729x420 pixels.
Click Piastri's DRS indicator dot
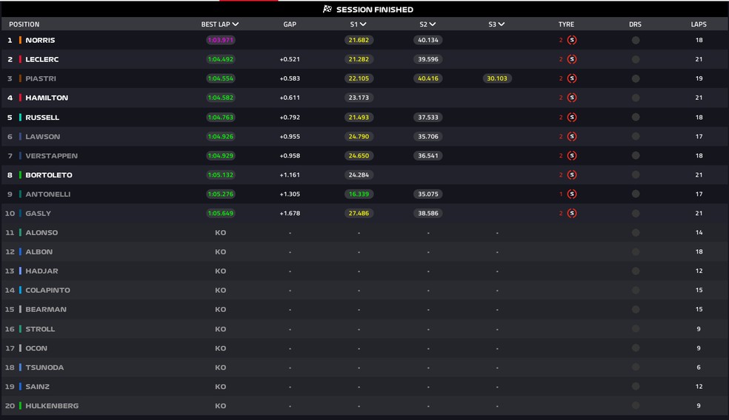pos(636,79)
